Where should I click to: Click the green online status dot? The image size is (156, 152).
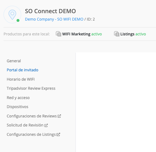(x=18, y=21)
